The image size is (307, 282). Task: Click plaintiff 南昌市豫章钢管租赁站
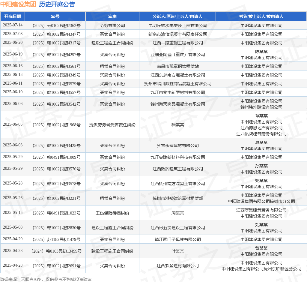point(177,66)
